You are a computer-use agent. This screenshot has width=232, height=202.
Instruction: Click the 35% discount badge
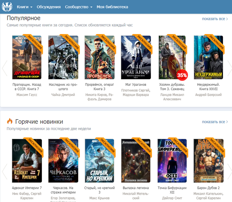[182, 75]
